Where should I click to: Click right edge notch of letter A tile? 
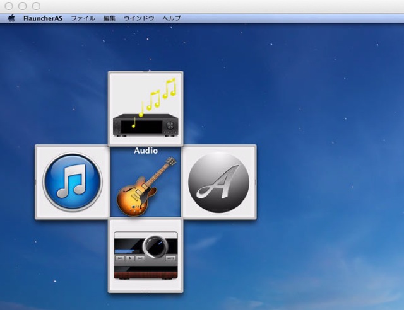click(256, 182)
